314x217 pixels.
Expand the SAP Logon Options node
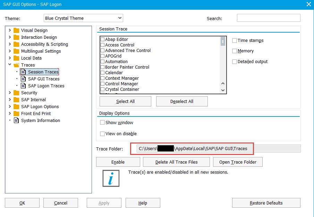pos(10,107)
